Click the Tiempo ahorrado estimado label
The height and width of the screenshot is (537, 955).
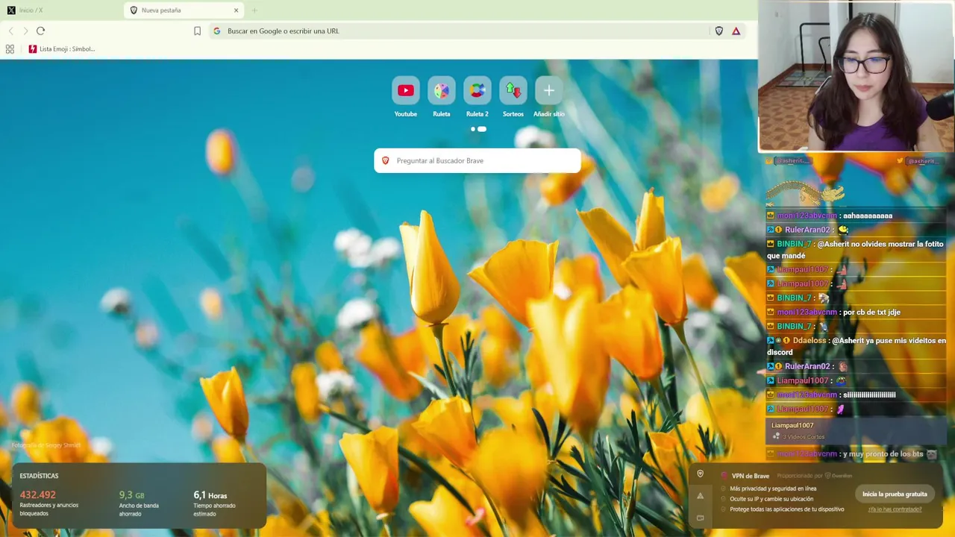pos(214,509)
